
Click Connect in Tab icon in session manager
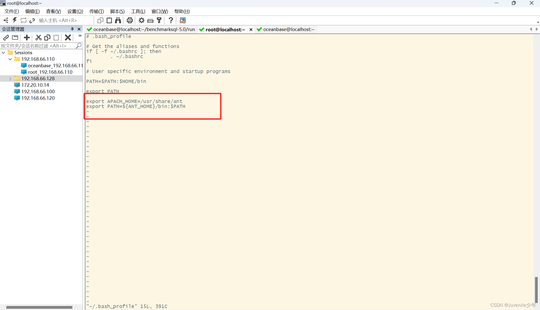pos(15,37)
